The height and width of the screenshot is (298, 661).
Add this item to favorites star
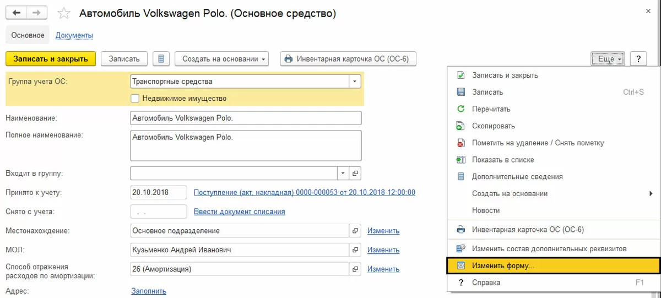click(64, 13)
